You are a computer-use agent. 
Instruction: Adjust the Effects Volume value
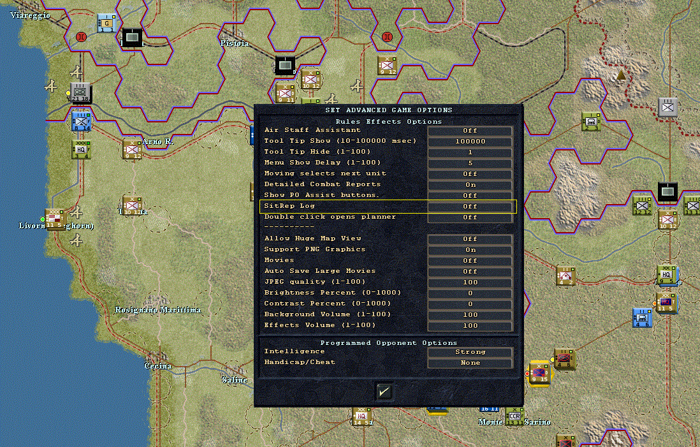(470, 326)
